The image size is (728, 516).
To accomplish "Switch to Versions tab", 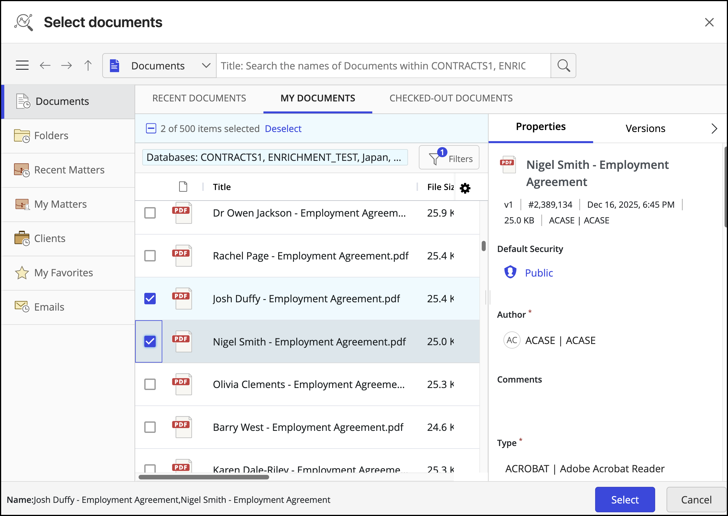I will [x=645, y=128].
